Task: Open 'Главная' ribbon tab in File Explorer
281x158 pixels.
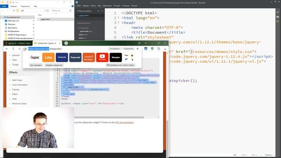Action: tap(14, 6)
